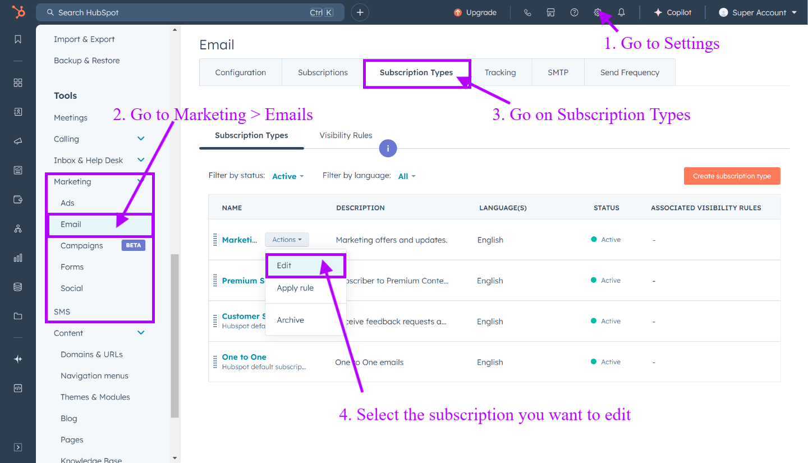This screenshot has width=808, height=463.
Task: Open the Commerce wallet icon
Action: [18, 199]
